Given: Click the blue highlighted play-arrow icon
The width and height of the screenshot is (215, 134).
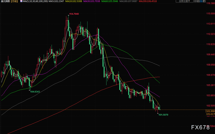Looking at the screenshot, I should 201,1.
